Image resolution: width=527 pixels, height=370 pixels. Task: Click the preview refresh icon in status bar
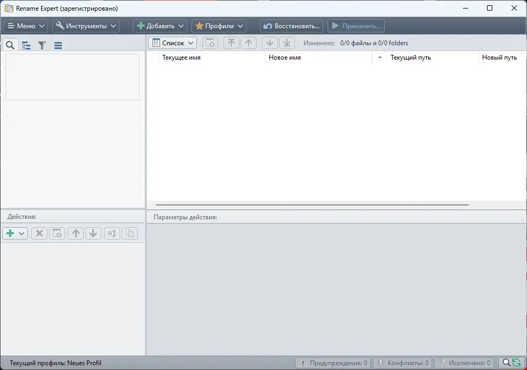[x=511, y=363]
